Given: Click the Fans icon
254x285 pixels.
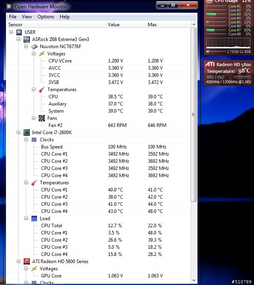Looking at the screenshot, I should (42, 118).
